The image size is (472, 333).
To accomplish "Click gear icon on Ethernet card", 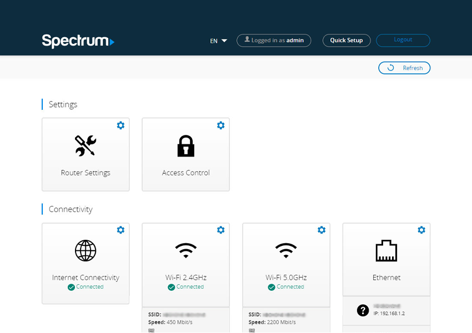I will pyautogui.click(x=421, y=230).
